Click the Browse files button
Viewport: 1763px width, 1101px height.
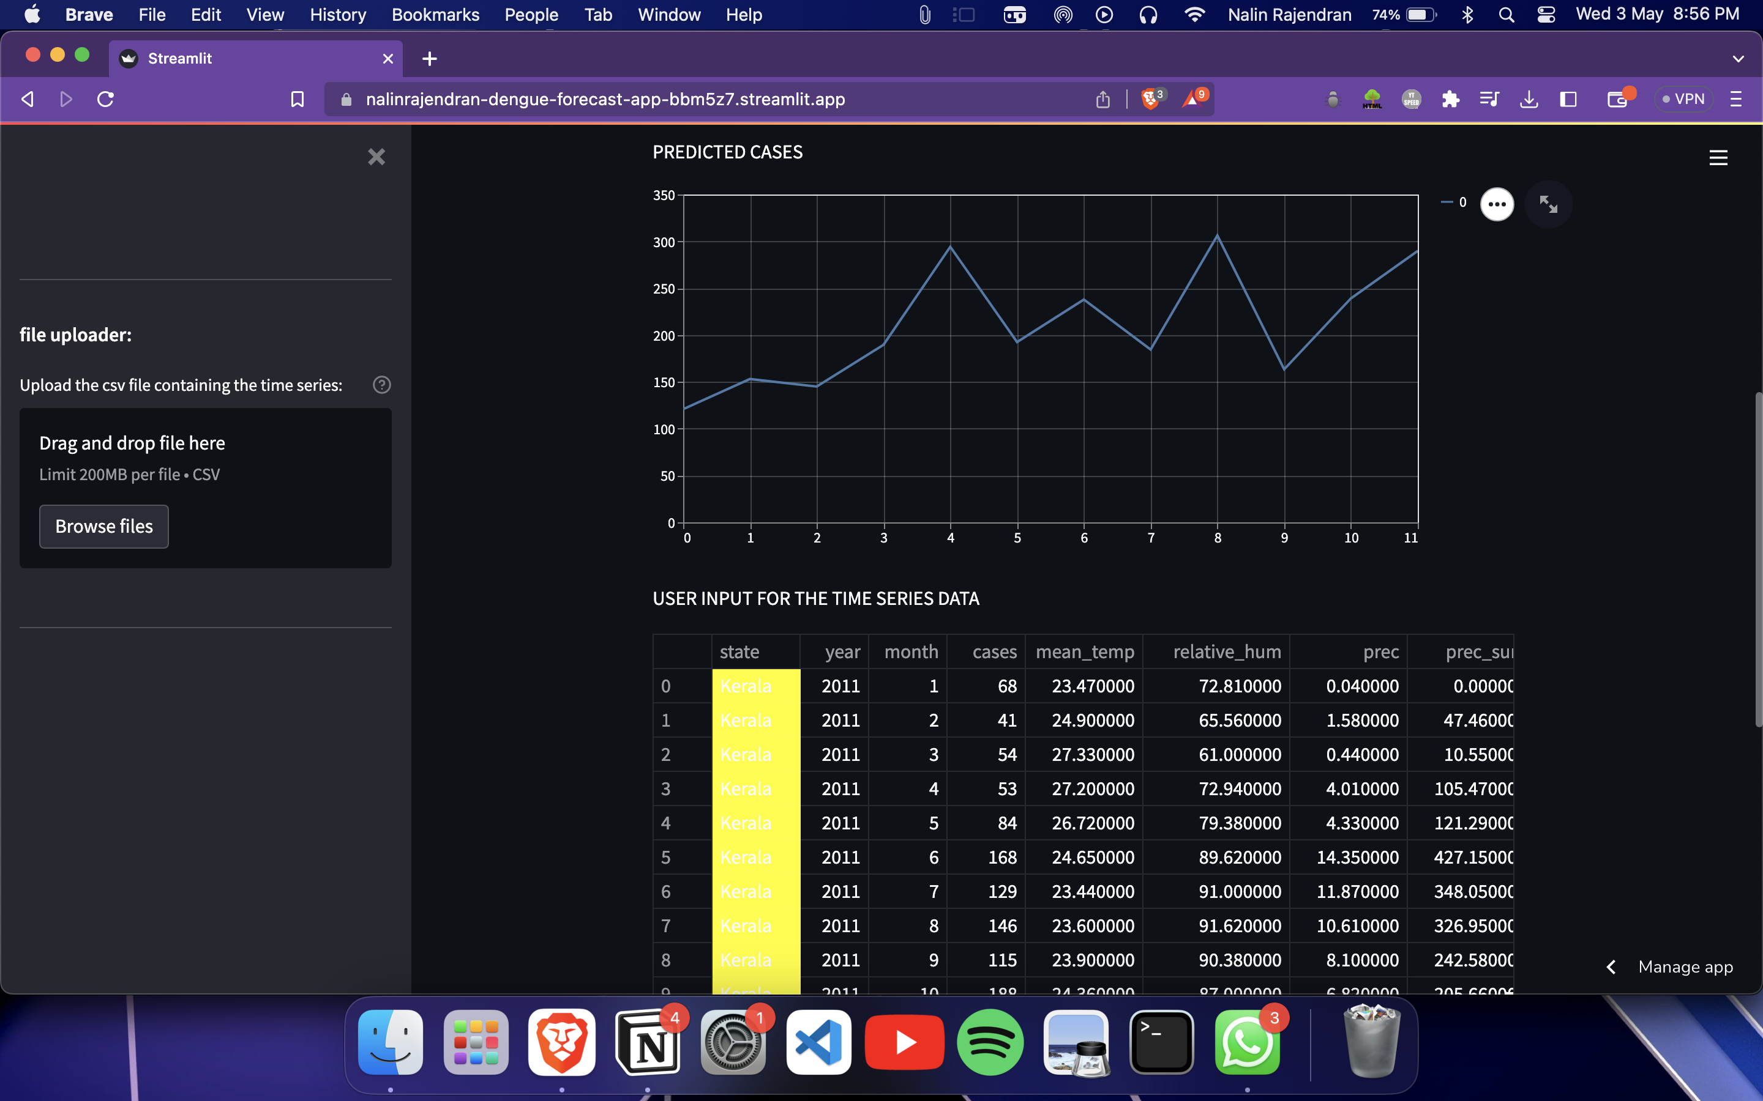tap(103, 526)
